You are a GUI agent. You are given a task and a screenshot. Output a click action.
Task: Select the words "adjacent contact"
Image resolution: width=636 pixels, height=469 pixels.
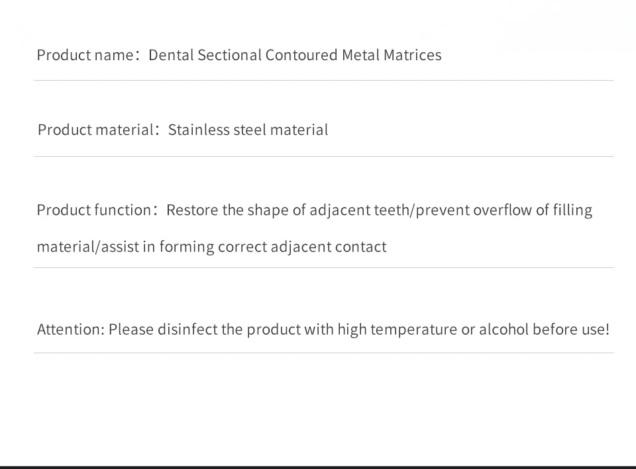pyautogui.click(x=329, y=247)
